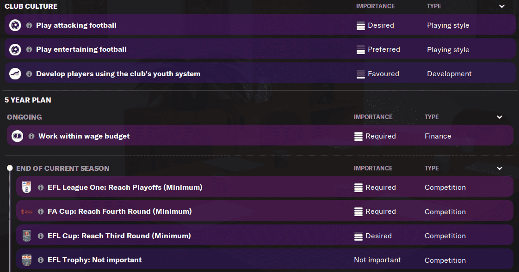Collapse the Club Culture section chevron
Image resolution: width=519 pixels, height=272 pixels.
point(502,6)
